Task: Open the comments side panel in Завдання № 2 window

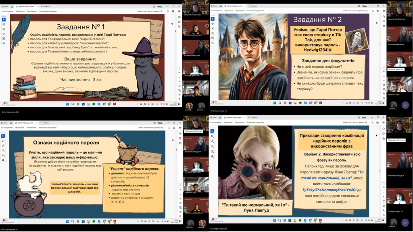Action: pos(384,17)
